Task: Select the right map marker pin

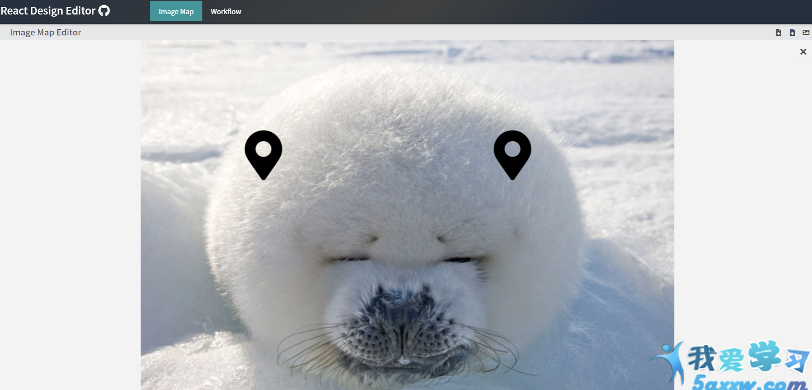Action: pos(512,155)
